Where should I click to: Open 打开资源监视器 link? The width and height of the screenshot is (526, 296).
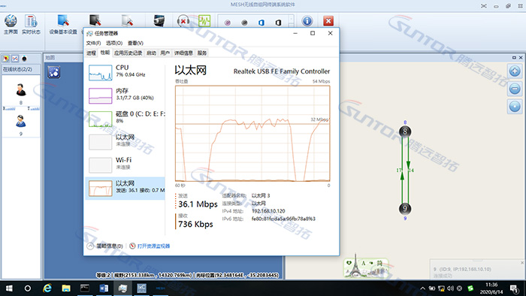153,246
